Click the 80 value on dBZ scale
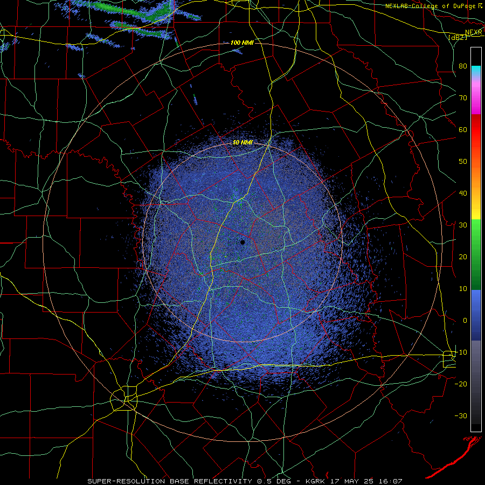This screenshot has width=485, height=485. click(463, 66)
